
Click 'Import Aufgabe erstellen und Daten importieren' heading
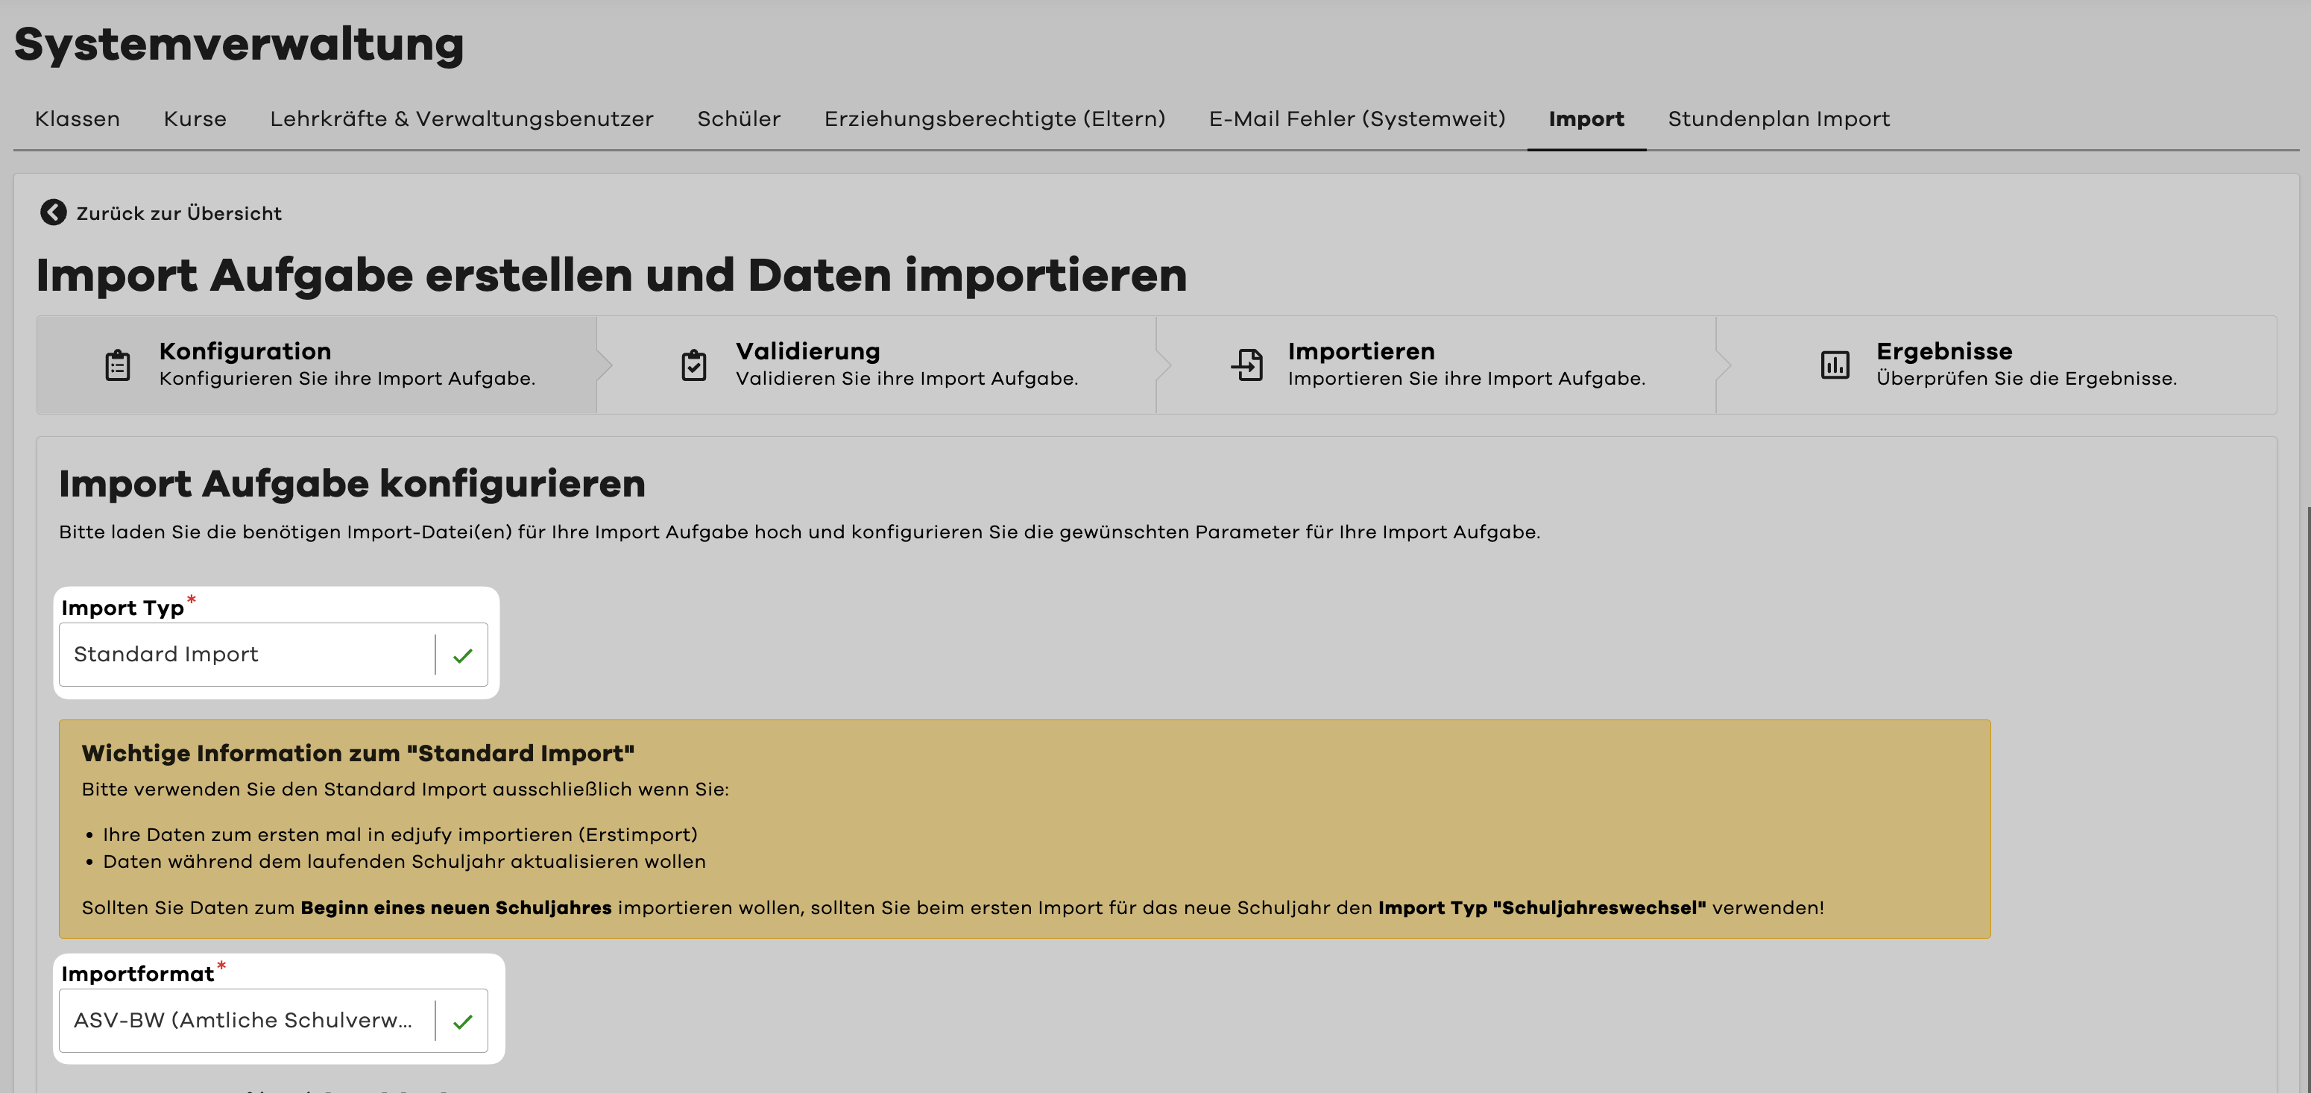tap(611, 276)
